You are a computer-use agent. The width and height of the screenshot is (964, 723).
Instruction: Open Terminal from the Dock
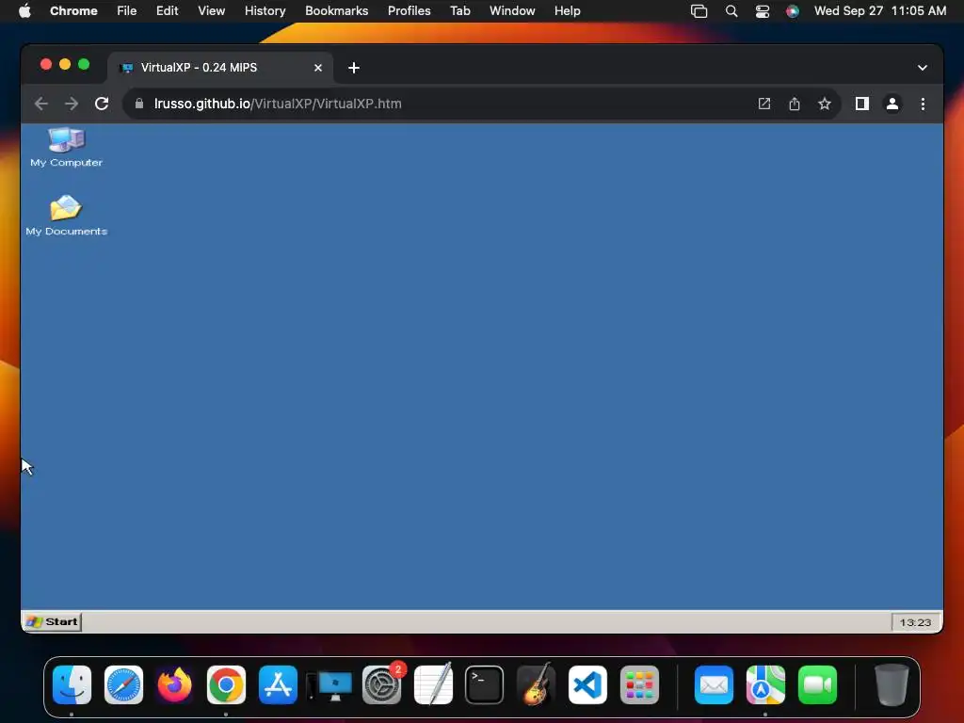485,685
